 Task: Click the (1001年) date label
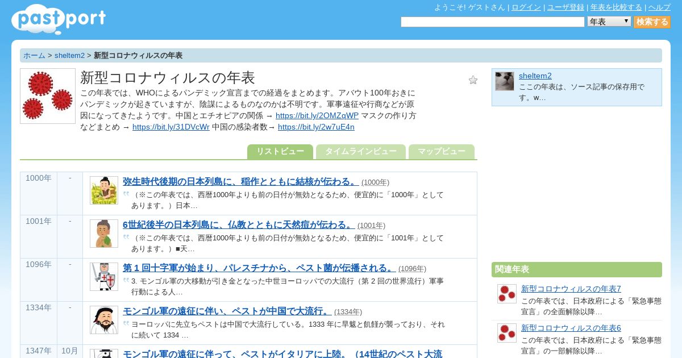pos(372,226)
